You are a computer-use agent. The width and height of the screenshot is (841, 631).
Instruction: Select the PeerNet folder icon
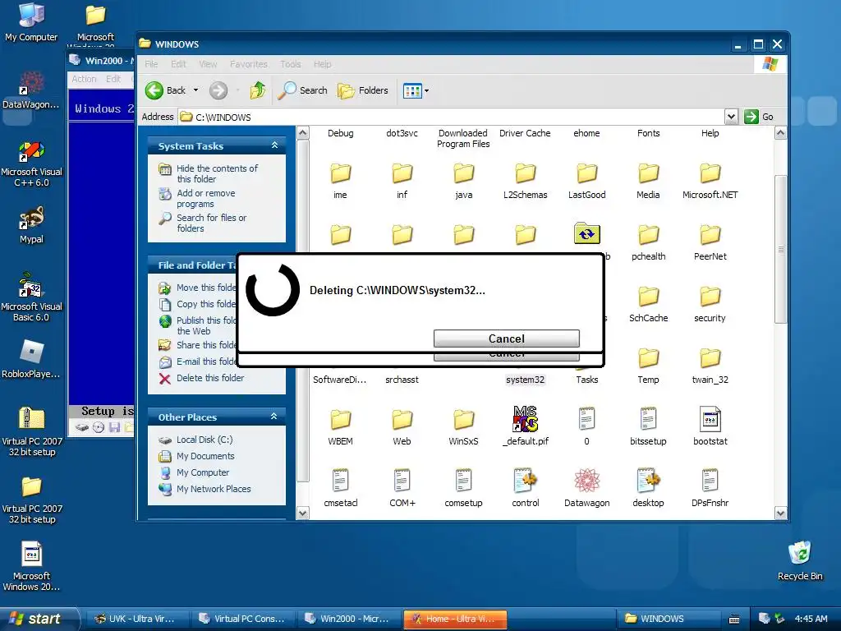[x=710, y=235]
